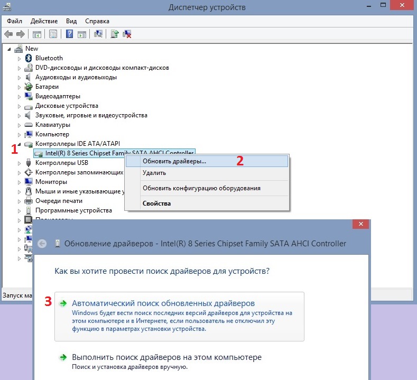
Task: Select the Мониторы row label
Action: pos(51,182)
